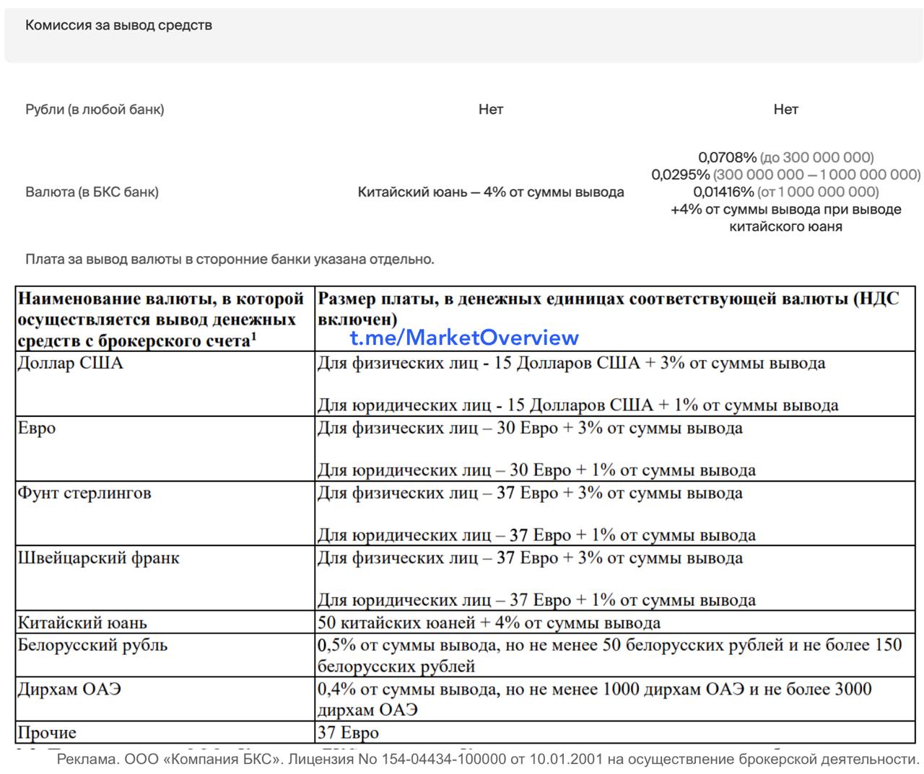Click '0,4% от суммы вывода' dirham fee text

(595, 699)
